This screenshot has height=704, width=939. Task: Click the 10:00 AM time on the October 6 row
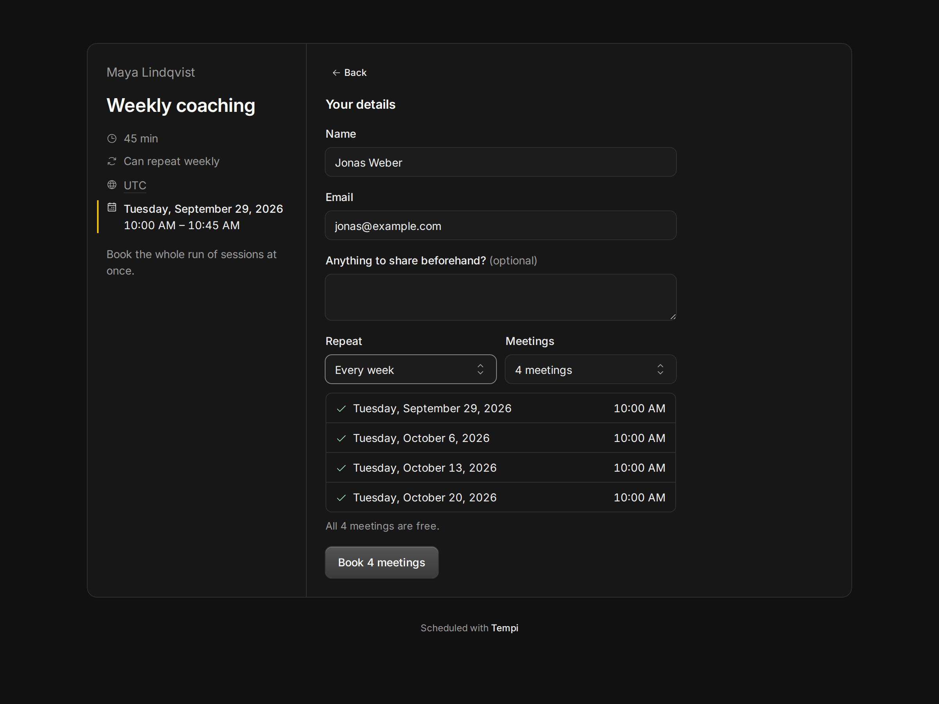(639, 438)
